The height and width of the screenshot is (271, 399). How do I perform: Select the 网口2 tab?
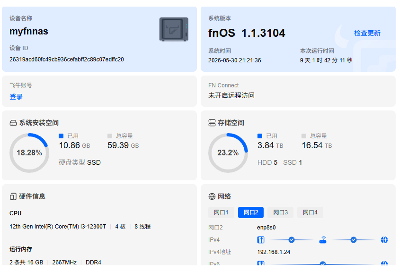(251, 212)
